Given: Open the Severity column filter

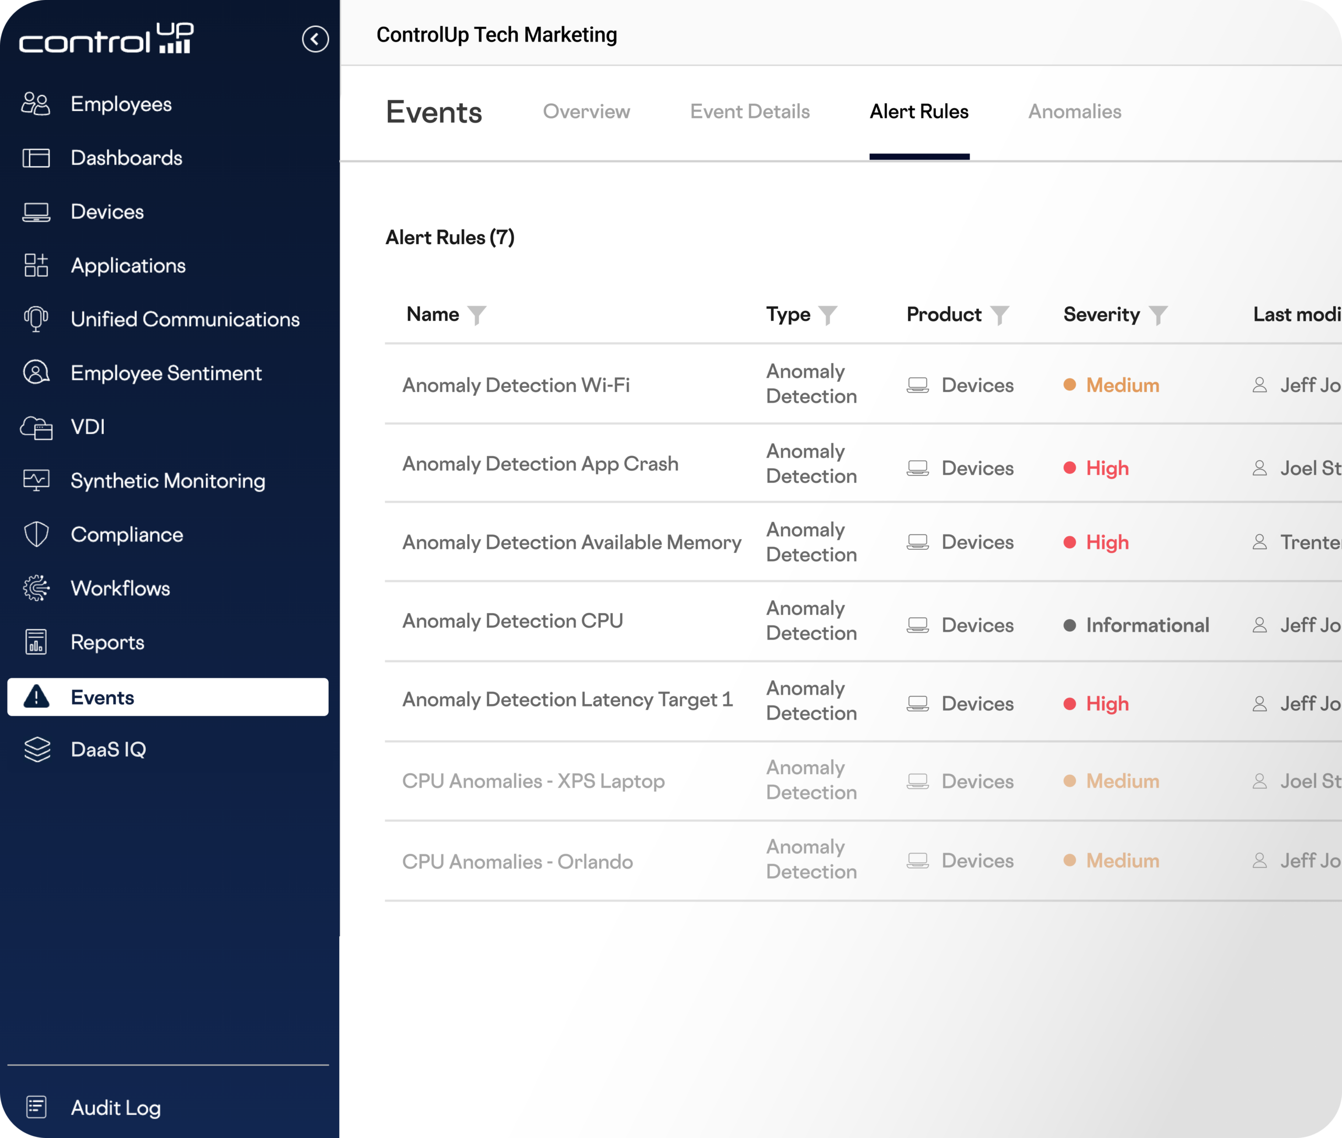Looking at the screenshot, I should [1158, 316].
